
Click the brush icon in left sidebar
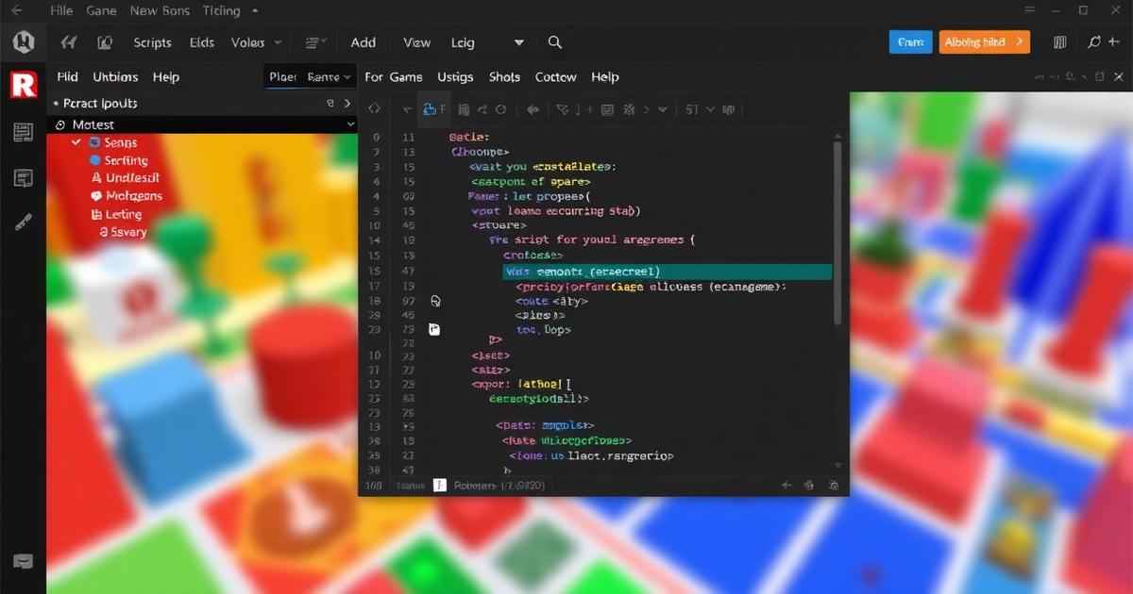click(x=23, y=222)
